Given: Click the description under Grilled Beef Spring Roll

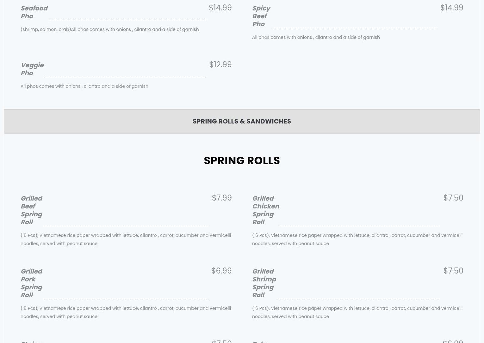Looking at the screenshot, I should click(126, 239).
